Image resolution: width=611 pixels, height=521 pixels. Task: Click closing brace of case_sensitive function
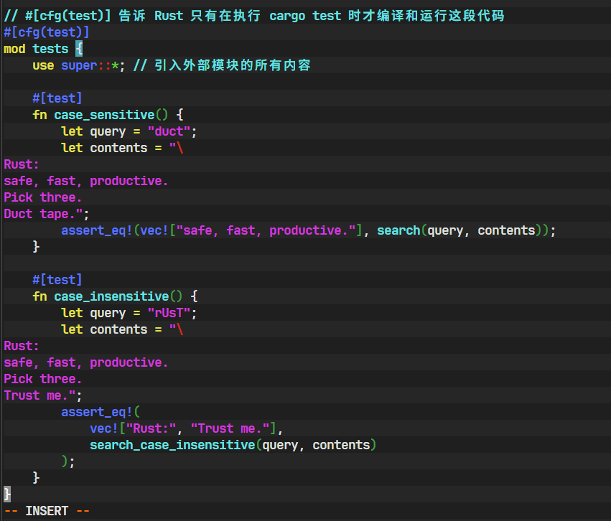coord(36,247)
